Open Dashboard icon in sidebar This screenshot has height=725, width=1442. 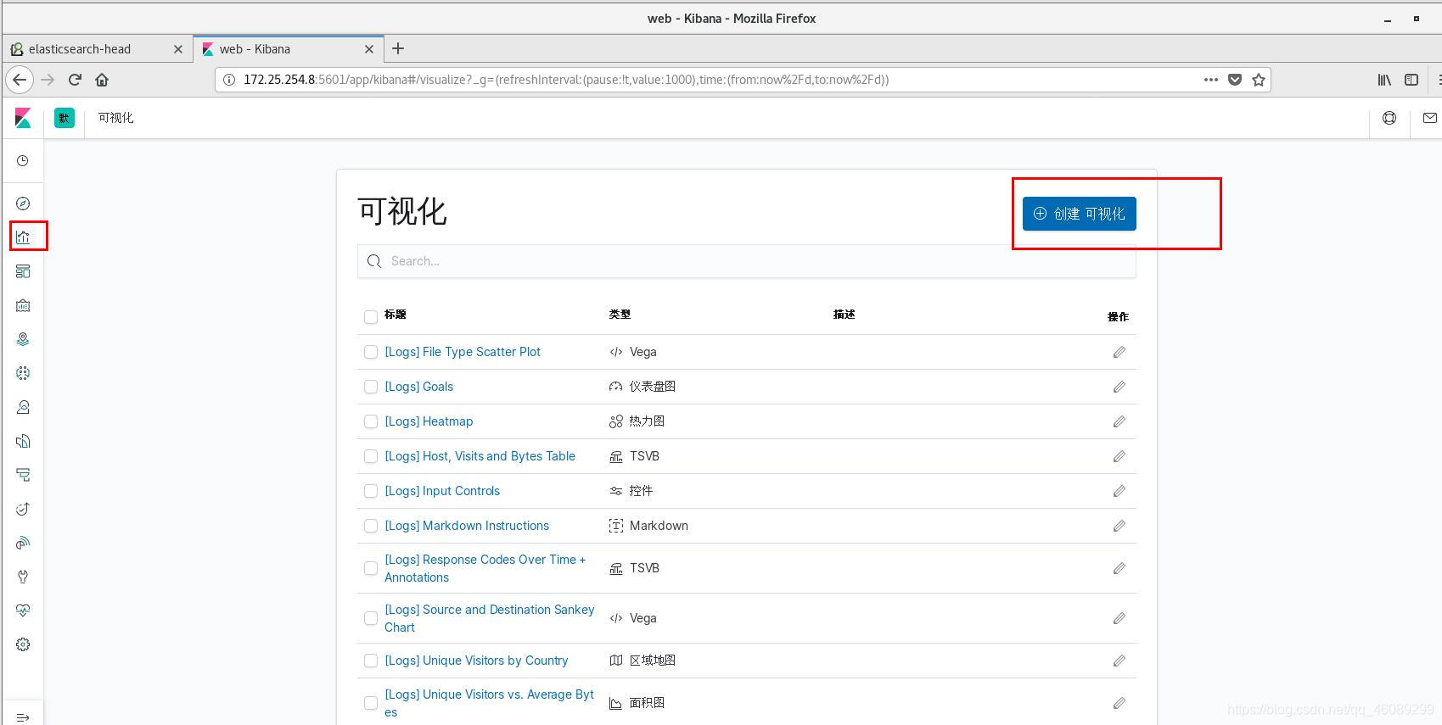23,271
